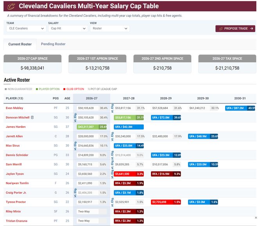
Task: Click the green Player Option legend square
Action: 37,89
